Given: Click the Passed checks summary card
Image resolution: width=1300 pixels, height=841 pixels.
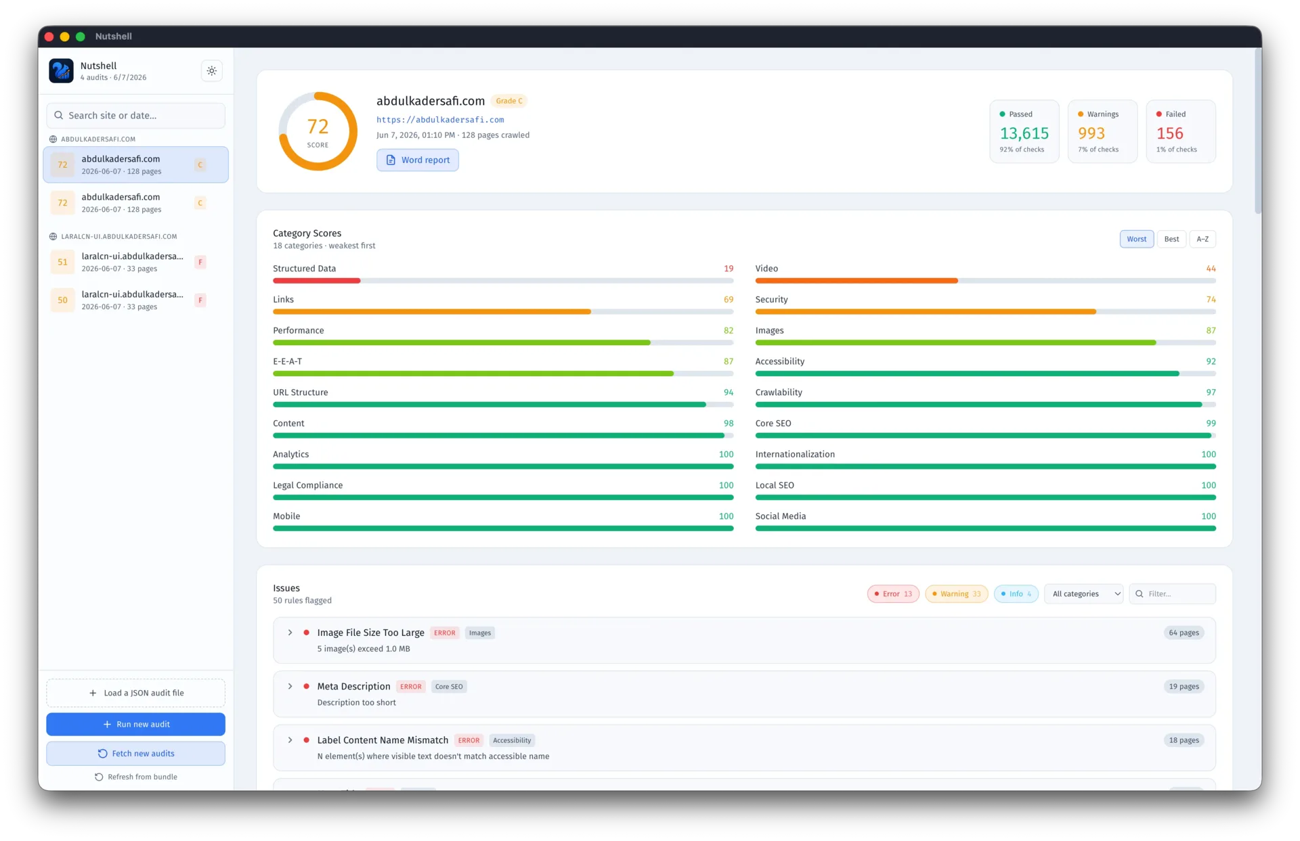Looking at the screenshot, I should (x=1024, y=131).
